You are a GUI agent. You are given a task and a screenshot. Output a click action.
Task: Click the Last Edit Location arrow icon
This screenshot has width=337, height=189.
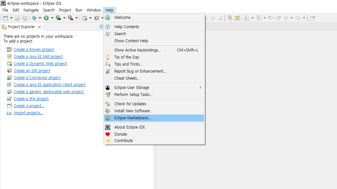(x=271, y=18)
